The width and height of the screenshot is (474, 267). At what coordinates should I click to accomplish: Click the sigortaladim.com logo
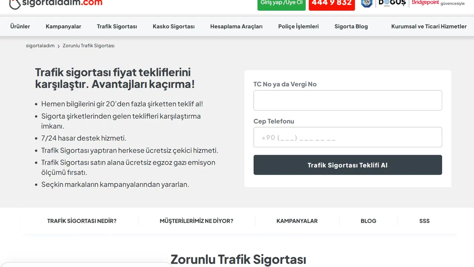(x=55, y=3)
